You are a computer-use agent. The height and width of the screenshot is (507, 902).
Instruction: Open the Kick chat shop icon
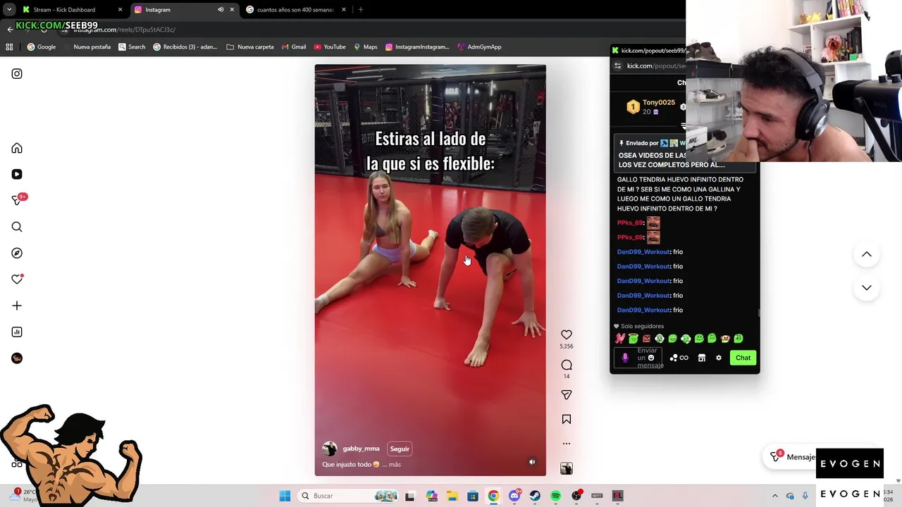pos(702,358)
